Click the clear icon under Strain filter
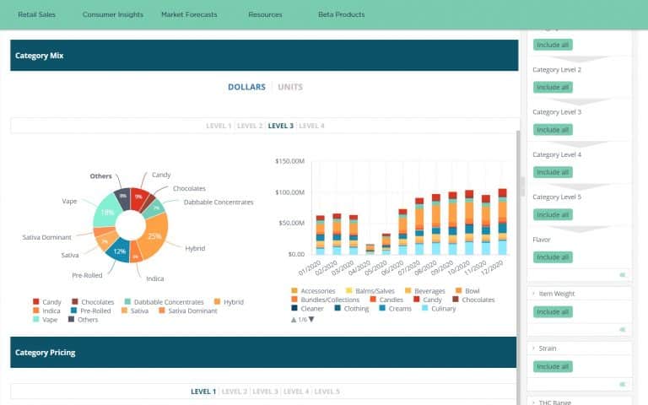The height and width of the screenshot is (405, 648). tap(623, 384)
